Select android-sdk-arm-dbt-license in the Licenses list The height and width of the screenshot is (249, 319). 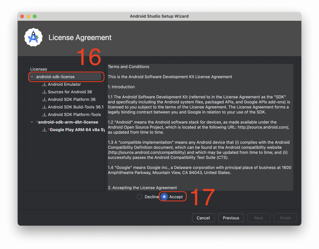68,122
